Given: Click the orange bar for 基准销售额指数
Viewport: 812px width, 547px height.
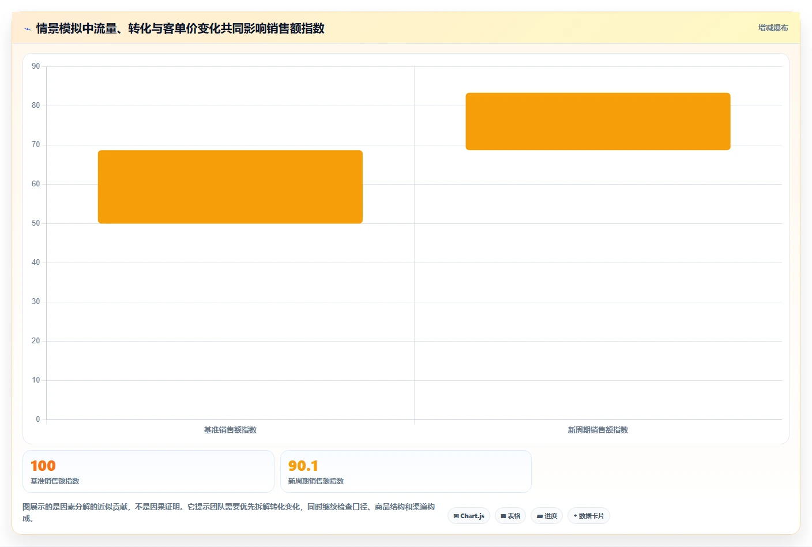Looking at the screenshot, I should click(x=230, y=187).
